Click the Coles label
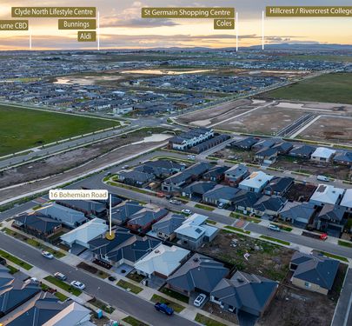 coord(224,24)
